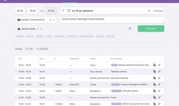The height and width of the screenshot is (106, 179).
Task: Click the Organisatie column header
Action: (x=74, y=59)
